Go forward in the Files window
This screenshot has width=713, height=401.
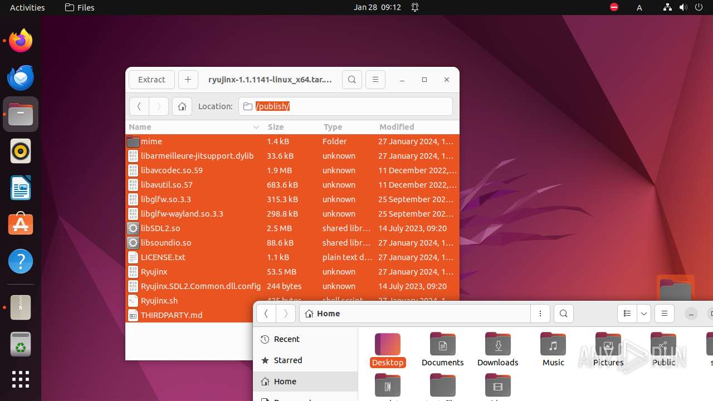tap(286, 314)
